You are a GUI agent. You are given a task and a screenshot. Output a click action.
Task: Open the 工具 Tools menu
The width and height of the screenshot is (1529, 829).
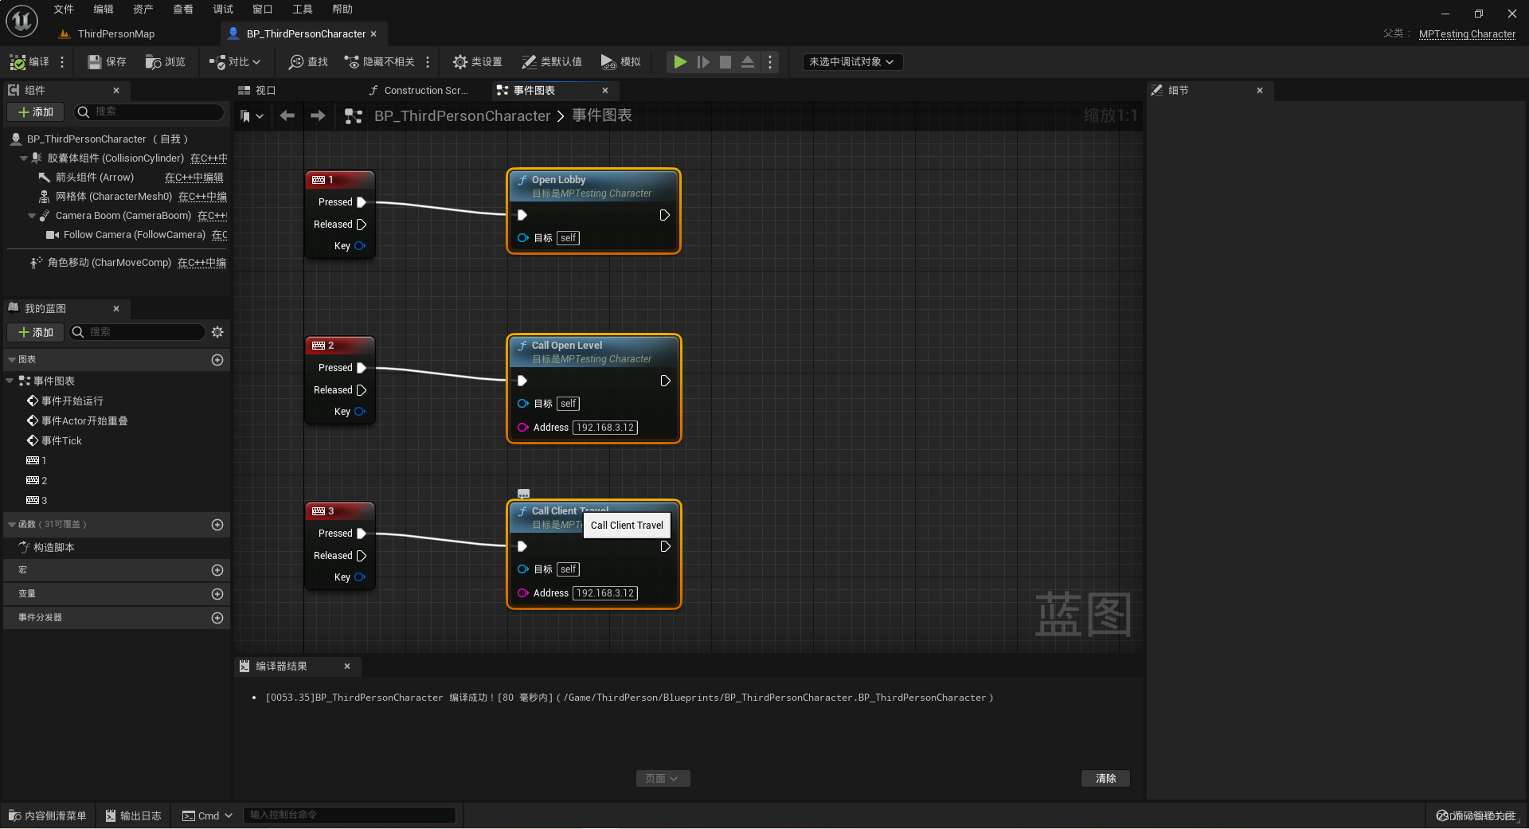[303, 10]
